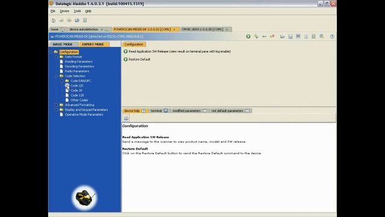This screenshot has height=217, width=385.
Task: Select Code 128 in the tree
Action: click(77, 95)
